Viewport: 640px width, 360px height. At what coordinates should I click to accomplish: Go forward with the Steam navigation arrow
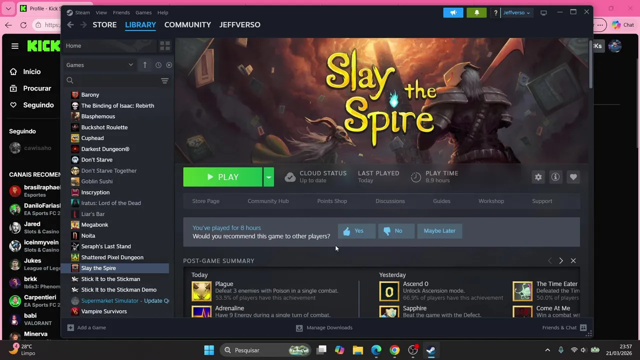tap(83, 24)
